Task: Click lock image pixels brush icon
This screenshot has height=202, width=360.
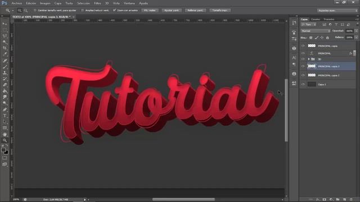Action: pos(316,38)
